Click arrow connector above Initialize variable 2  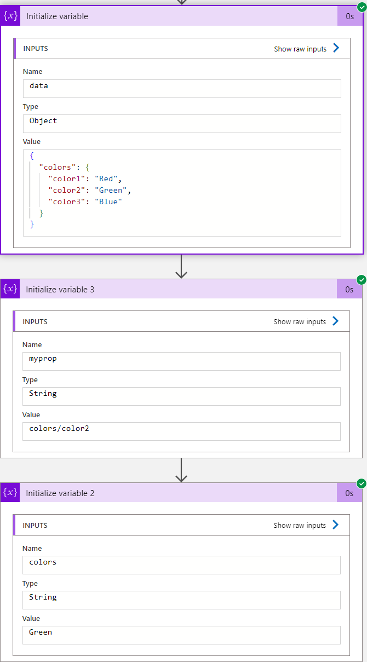(181, 470)
